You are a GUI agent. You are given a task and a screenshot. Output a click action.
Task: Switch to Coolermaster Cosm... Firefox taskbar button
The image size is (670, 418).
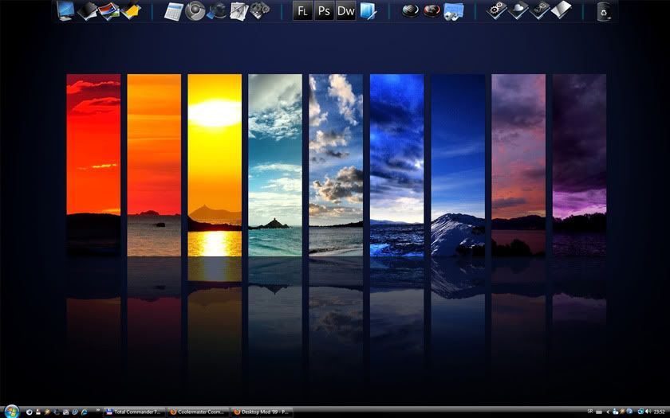click(198, 412)
